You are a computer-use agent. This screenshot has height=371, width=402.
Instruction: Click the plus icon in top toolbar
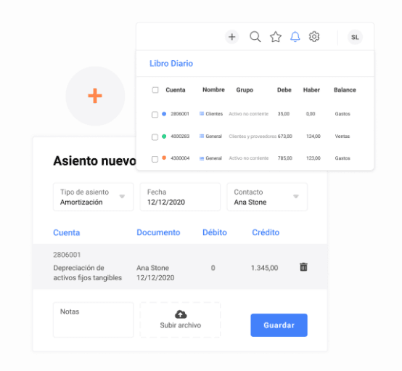pyautogui.click(x=231, y=37)
